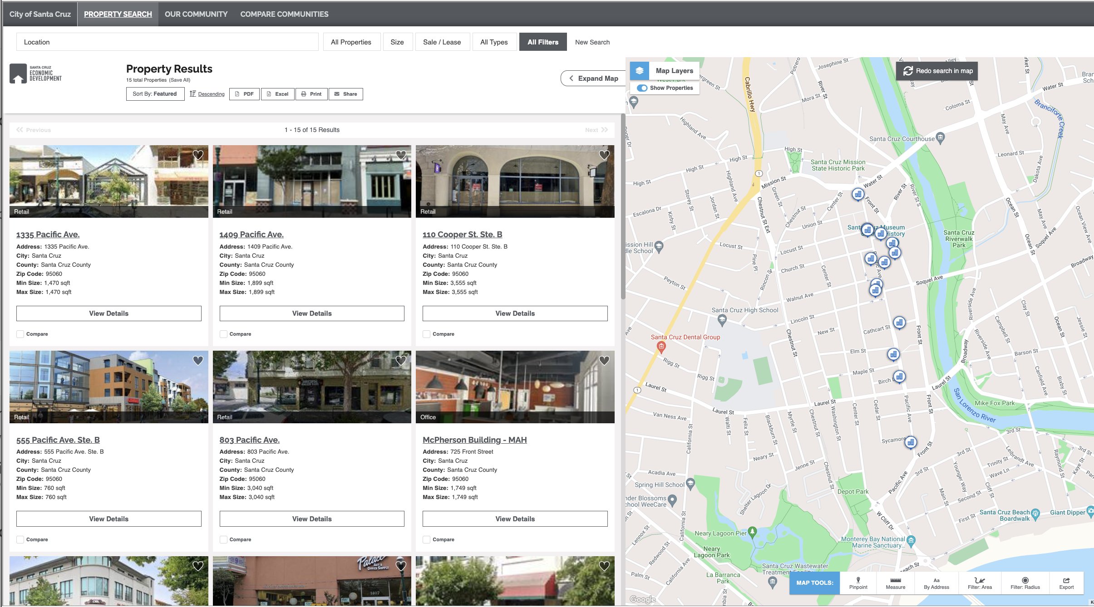Open the Size filter dropdown
The image size is (1094, 607).
(x=397, y=42)
